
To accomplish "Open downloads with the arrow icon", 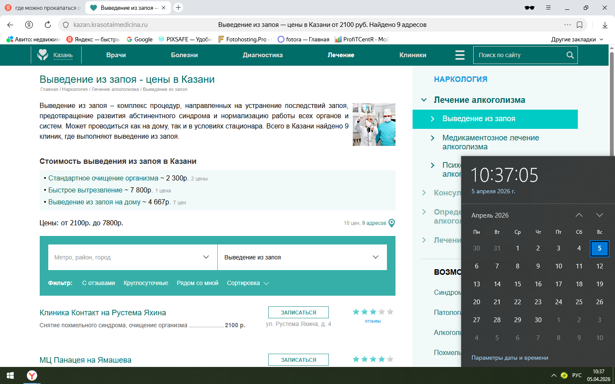I will pyautogui.click(x=605, y=25).
